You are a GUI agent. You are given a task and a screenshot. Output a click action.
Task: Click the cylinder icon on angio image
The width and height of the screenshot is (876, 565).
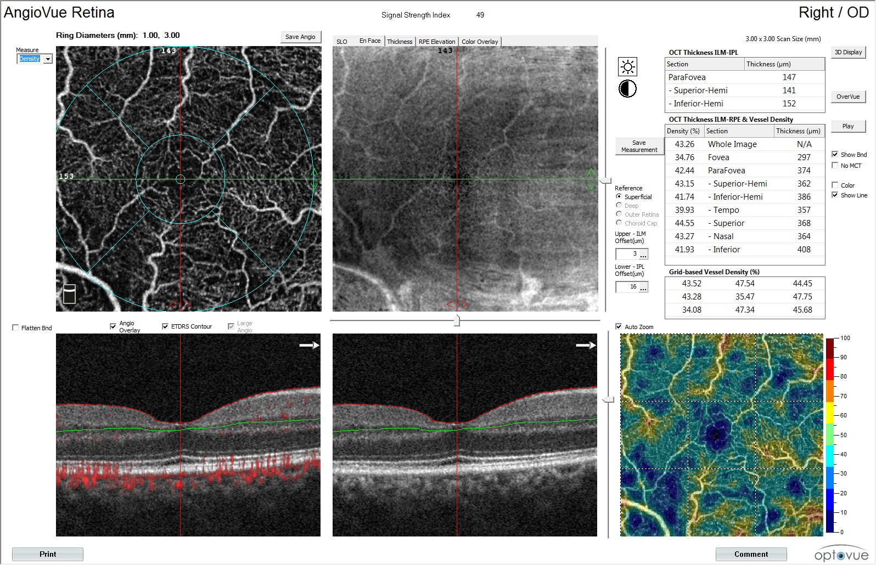click(69, 293)
